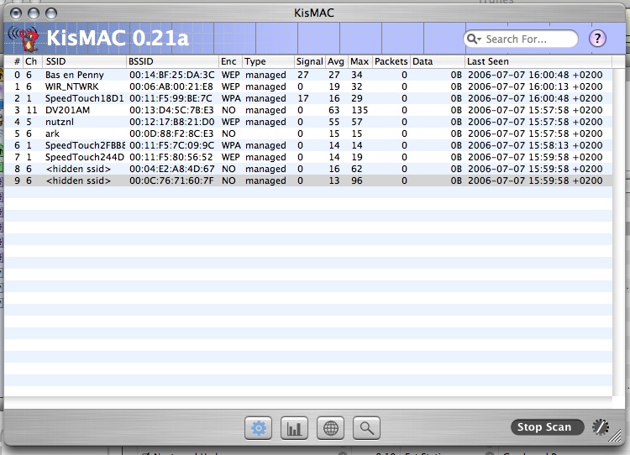The image size is (630, 455).
Task: Sort by the Signal column header
Action: coord(309,61)
